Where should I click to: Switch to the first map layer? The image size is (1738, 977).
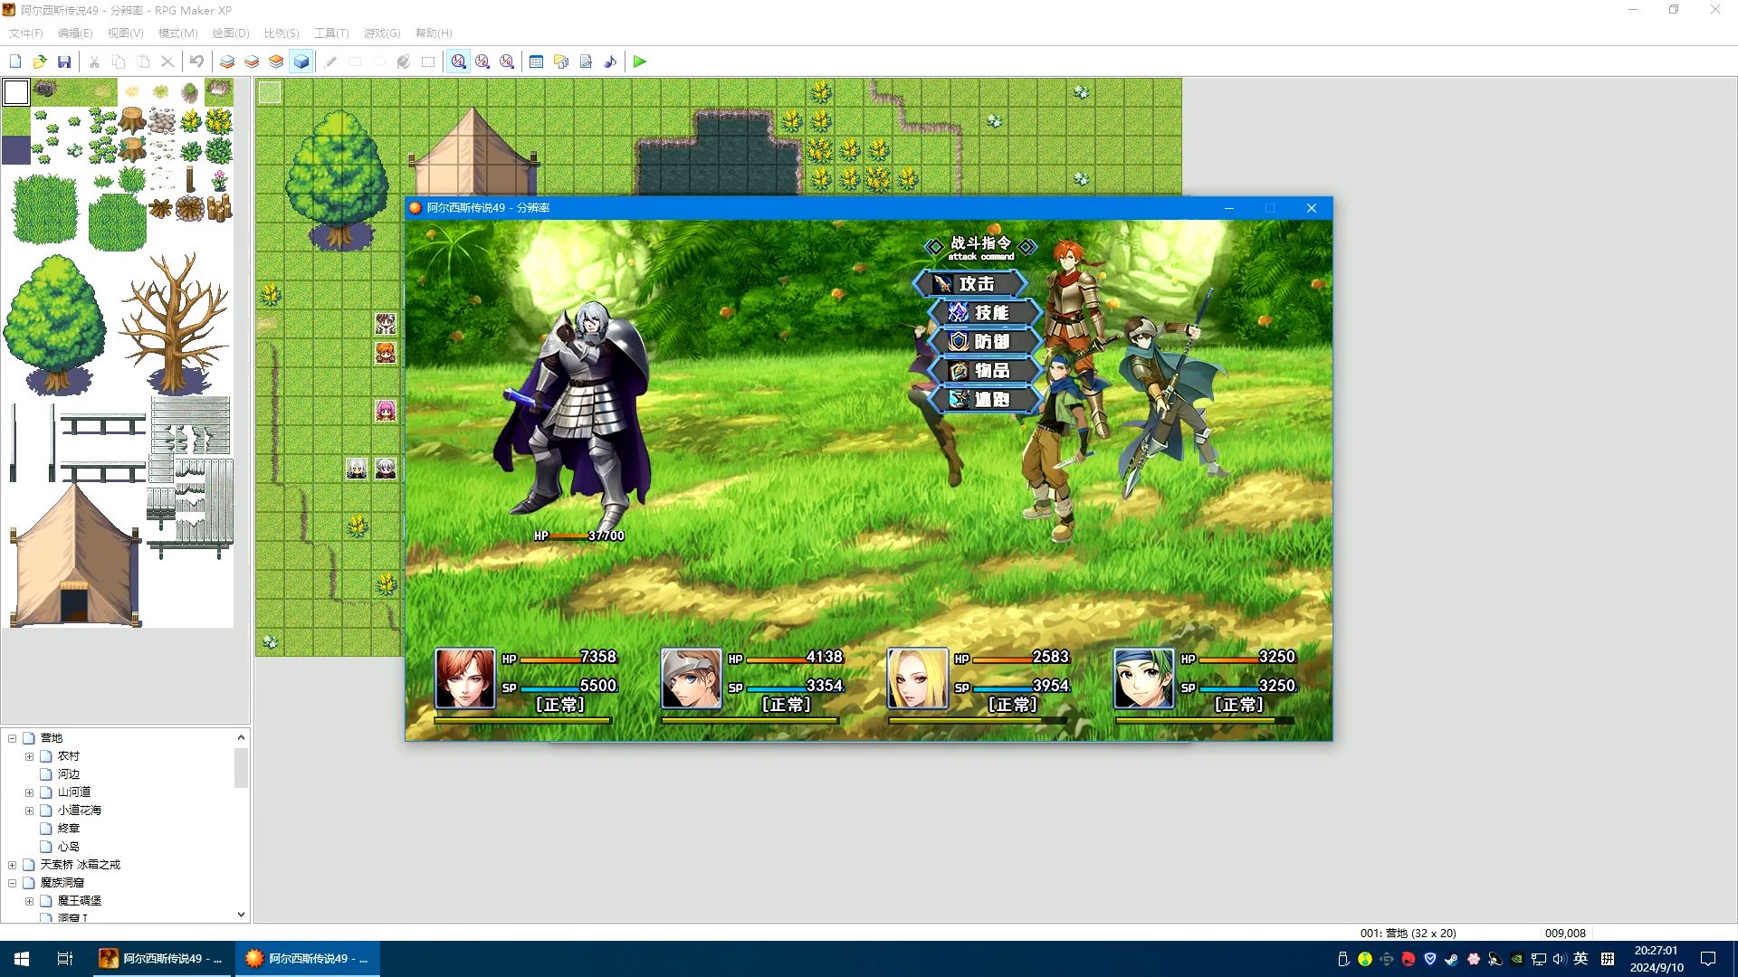coord(227,62)
